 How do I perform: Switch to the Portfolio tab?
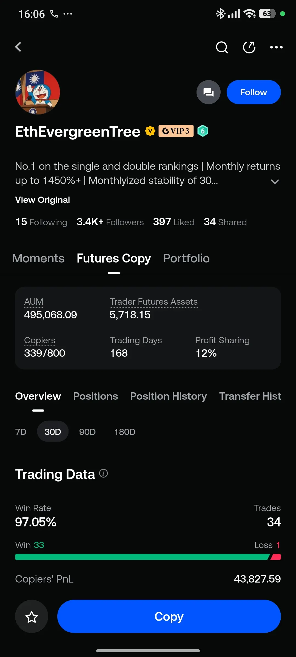(x=186, y=258)
